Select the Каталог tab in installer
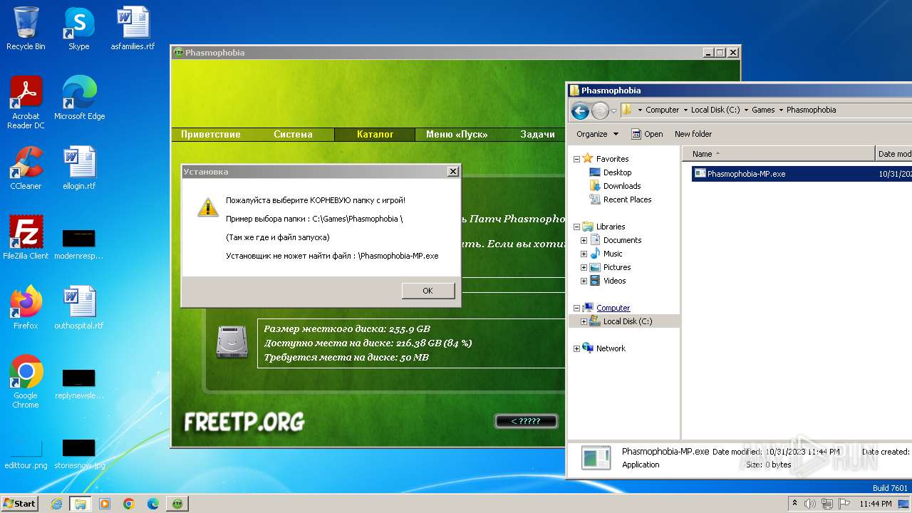The height and width of the screenshot is (513, 912). pyautogui.click(x=375, y=134)
